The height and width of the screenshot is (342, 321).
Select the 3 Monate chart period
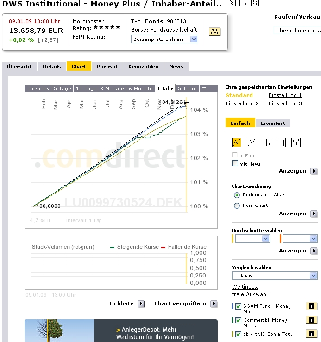pos(112,89)
